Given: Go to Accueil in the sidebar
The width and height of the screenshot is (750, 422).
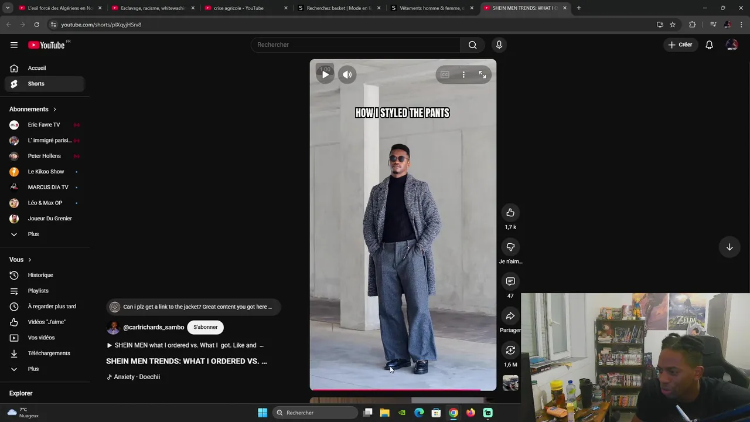Looking at the screenshot, I should click(x=45, y=68).
